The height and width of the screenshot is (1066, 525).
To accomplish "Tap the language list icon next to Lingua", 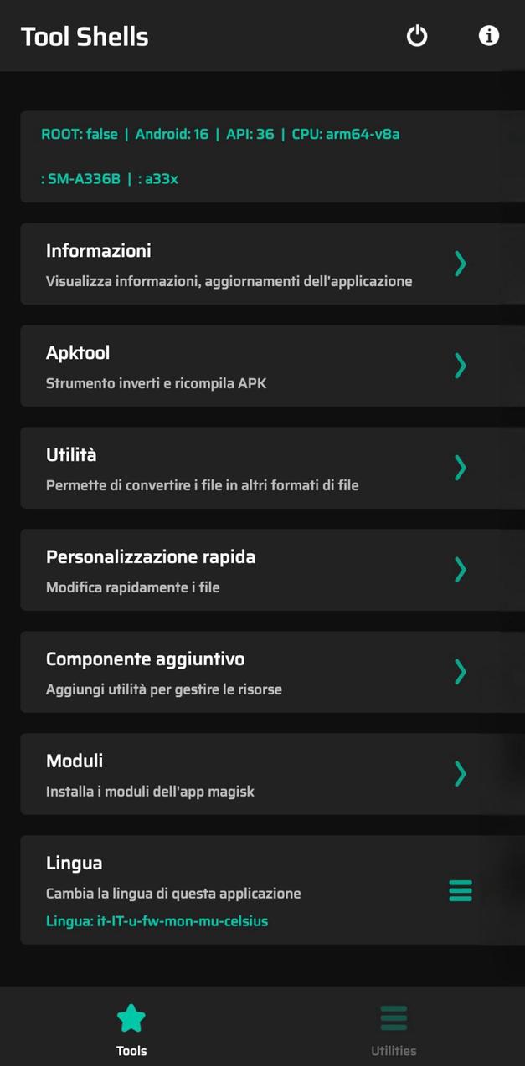I will pos(460,890).
